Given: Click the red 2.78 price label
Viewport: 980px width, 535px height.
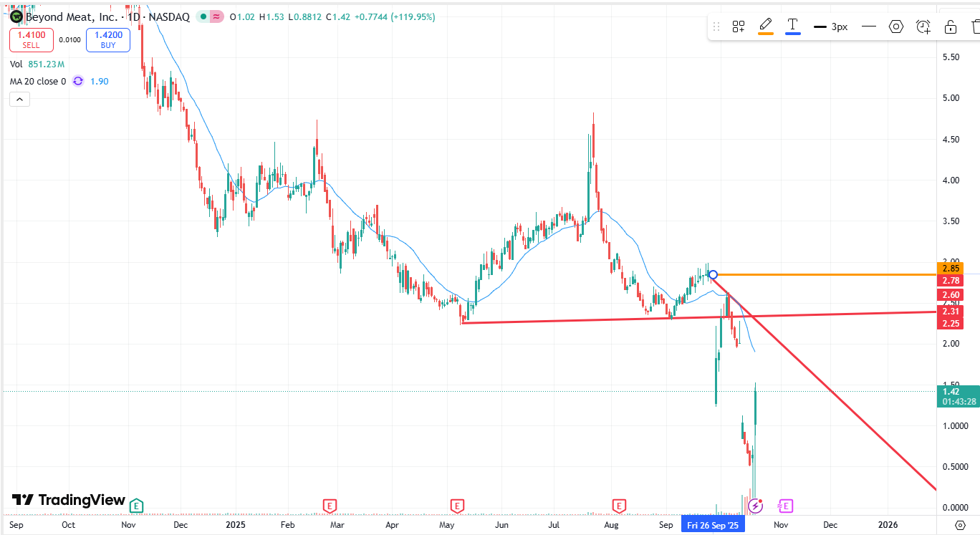Looking at the screenshot, I should click(951, 281).
